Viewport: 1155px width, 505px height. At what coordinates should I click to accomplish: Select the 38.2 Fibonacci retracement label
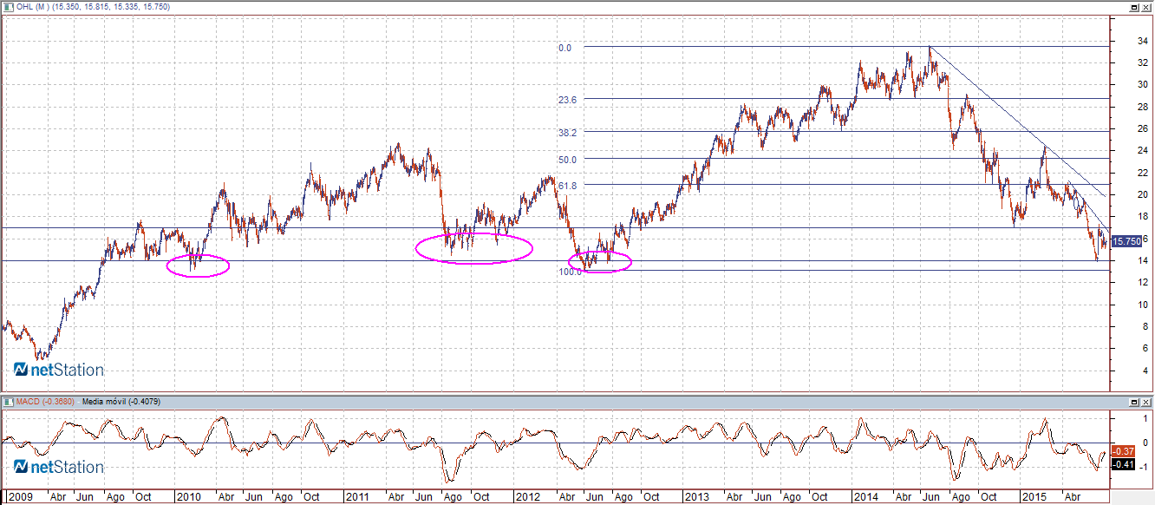(x=568, y=133)
